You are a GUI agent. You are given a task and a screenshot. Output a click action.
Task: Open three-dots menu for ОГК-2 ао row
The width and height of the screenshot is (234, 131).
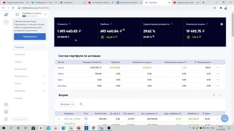[218, 119]
